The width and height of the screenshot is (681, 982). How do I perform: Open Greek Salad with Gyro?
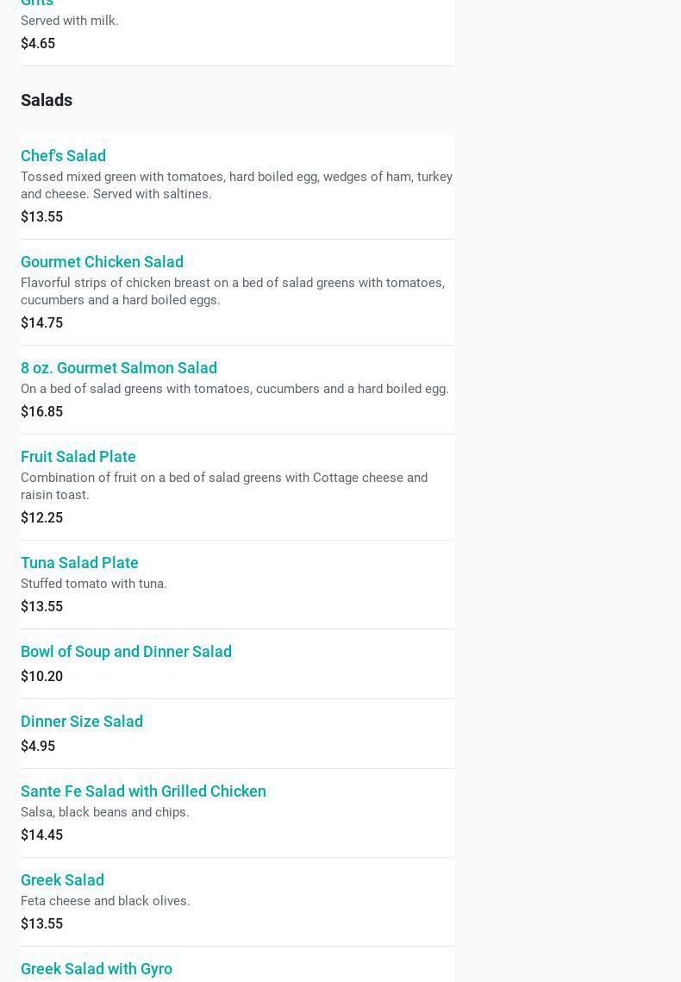(97, 969)
